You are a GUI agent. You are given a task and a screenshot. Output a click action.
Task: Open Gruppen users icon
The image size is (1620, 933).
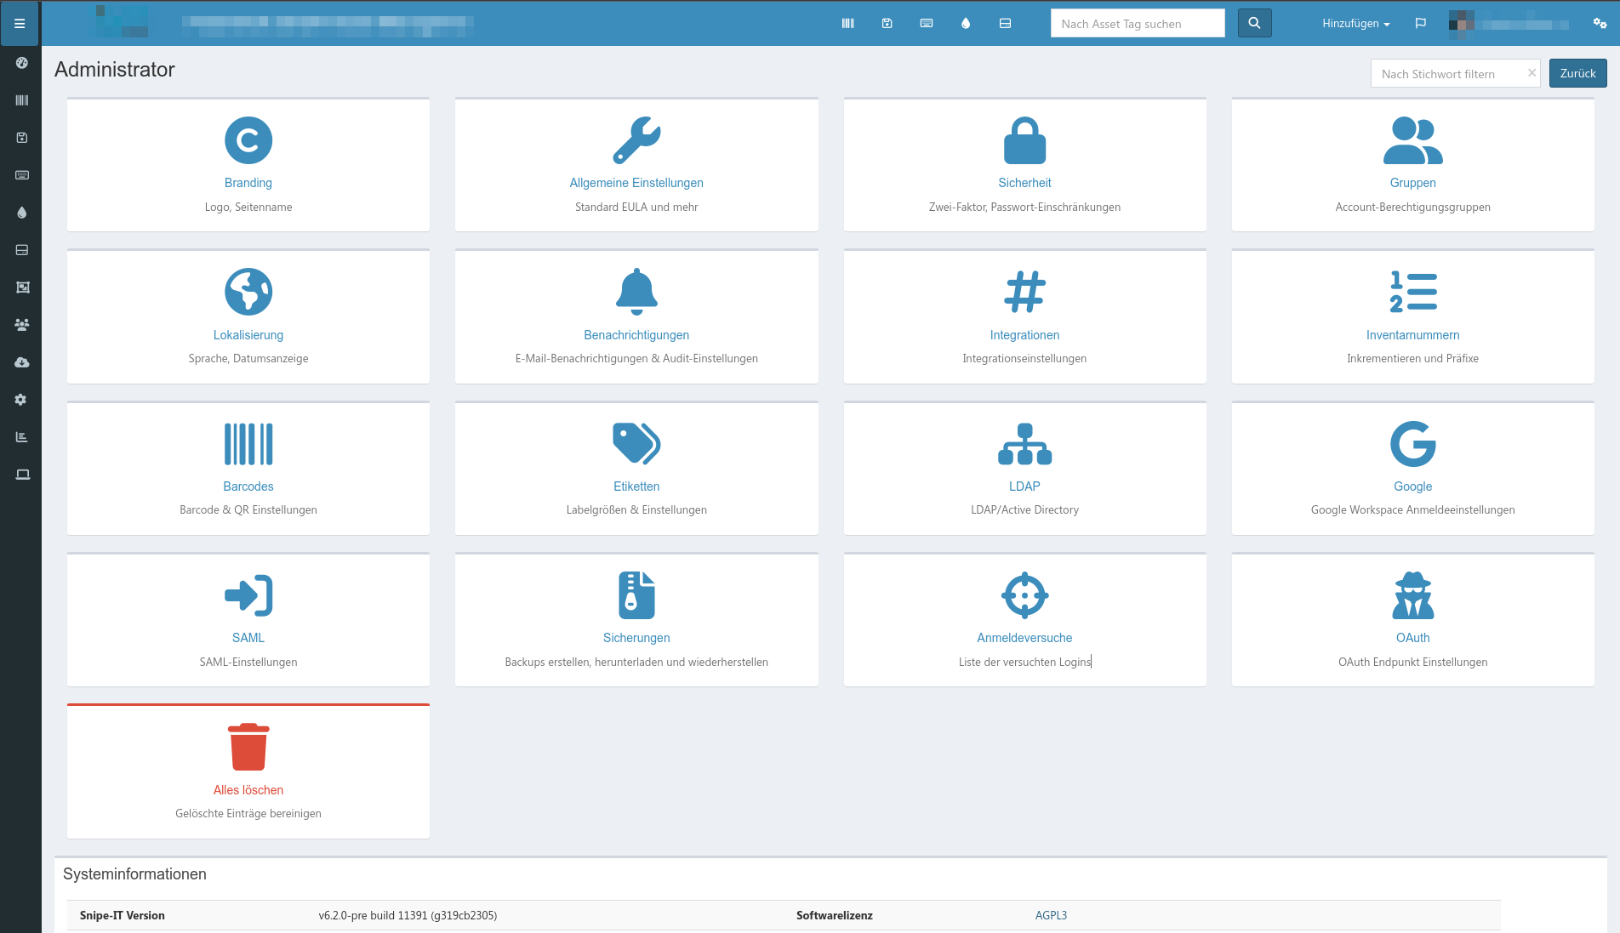tap(1412, 140)
